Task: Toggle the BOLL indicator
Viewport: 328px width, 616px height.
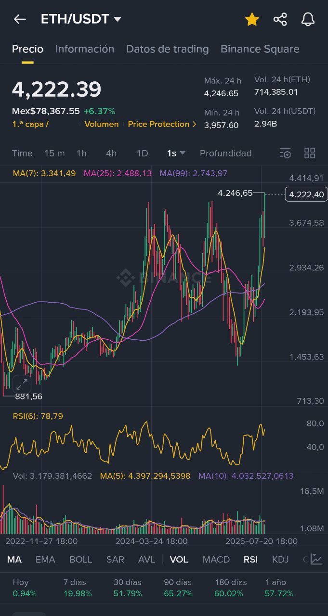Action: pos(80,559)
